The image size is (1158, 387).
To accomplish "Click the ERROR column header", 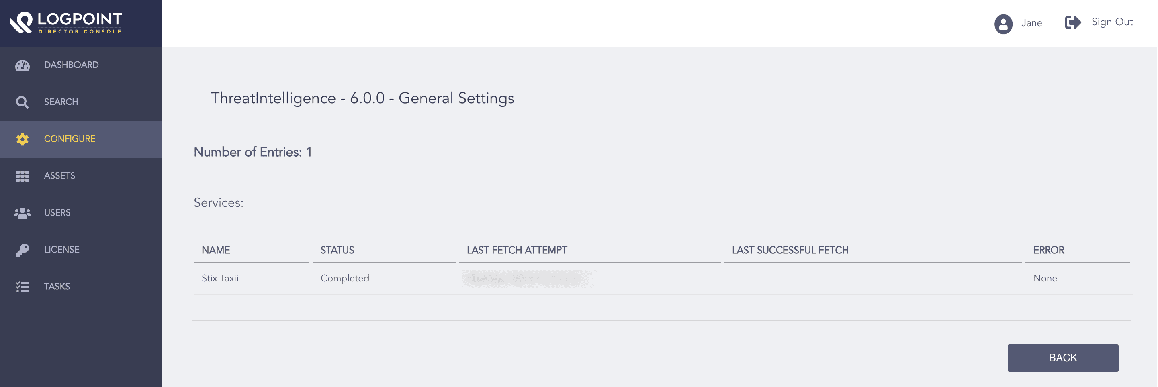I will 1048,250.
